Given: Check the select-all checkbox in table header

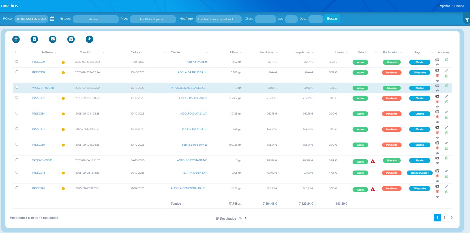Looking at the screenshot, I should pyautogui.click(x=17, y=52).
